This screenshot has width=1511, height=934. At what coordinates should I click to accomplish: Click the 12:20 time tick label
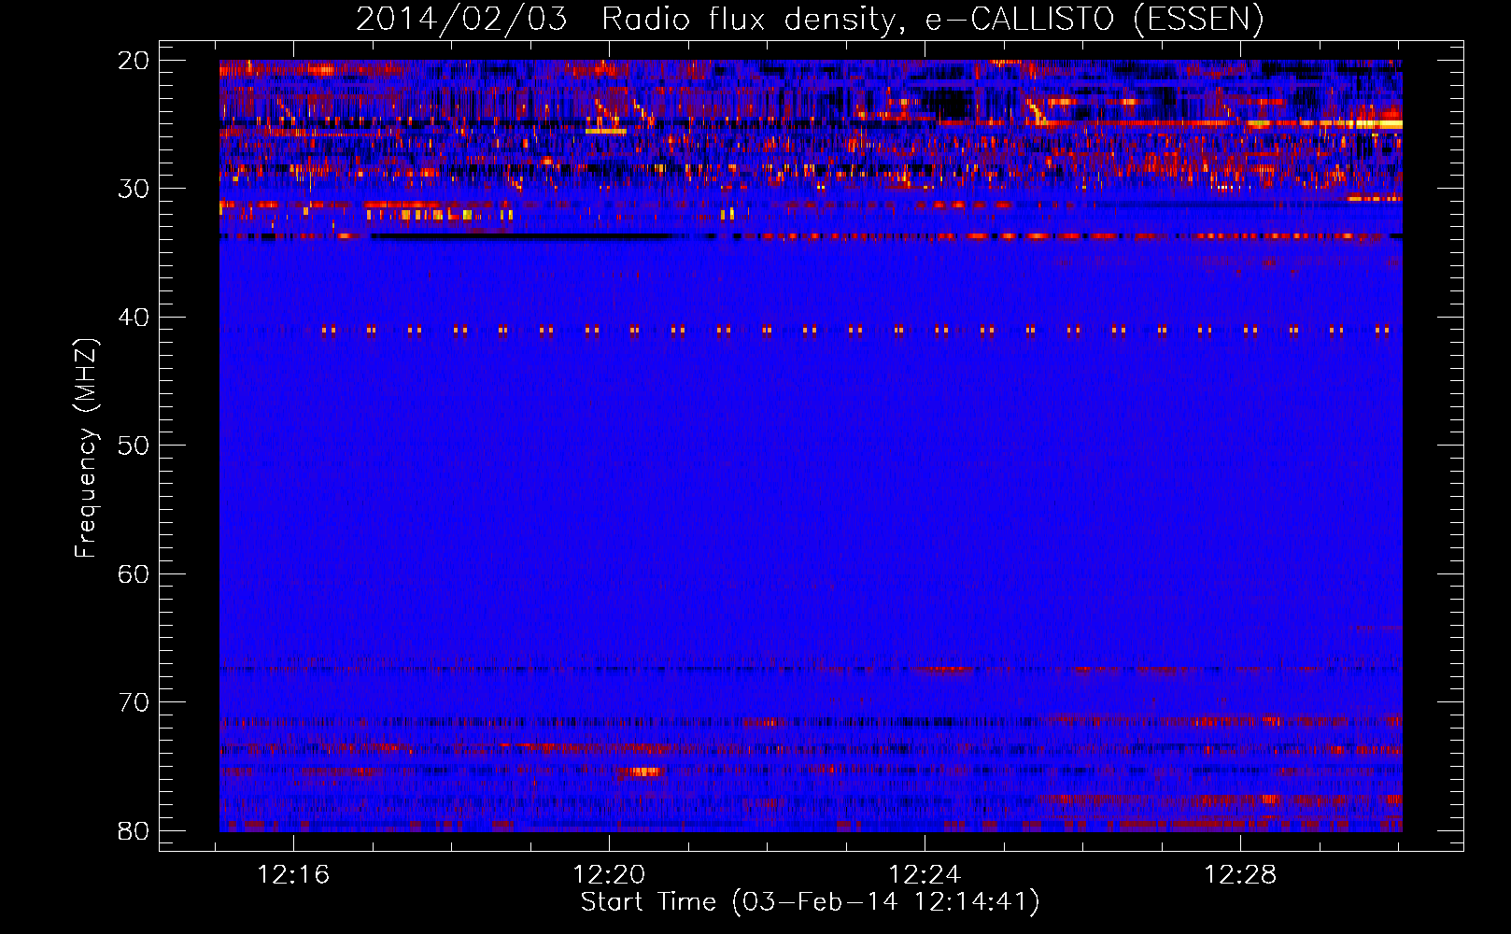coord(609,875)
